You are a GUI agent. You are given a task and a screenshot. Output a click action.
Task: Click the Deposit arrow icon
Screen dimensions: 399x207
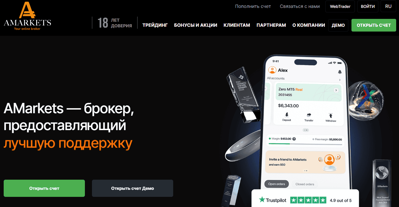point(287,115)
